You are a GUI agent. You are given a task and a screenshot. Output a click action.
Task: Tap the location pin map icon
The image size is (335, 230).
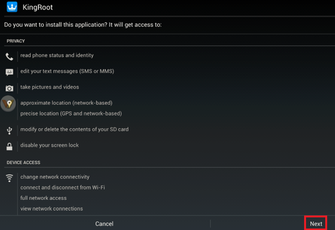[8, 103]
